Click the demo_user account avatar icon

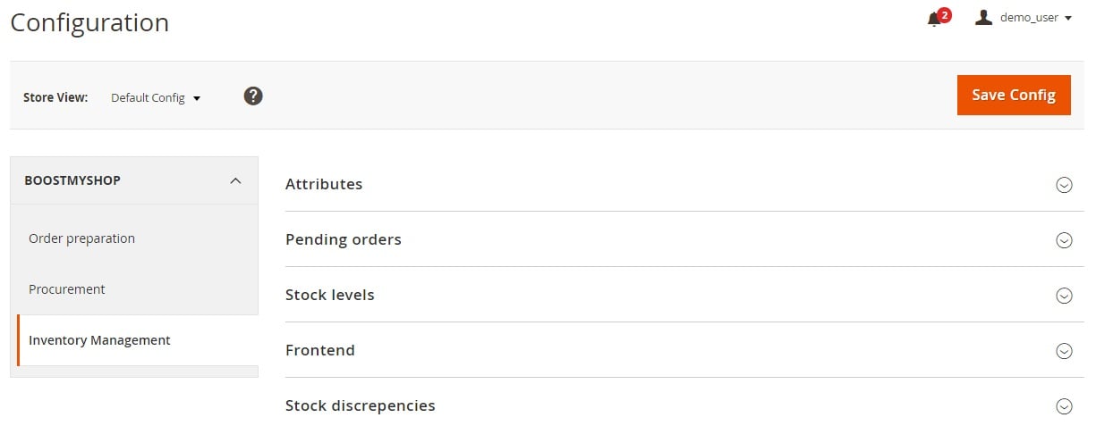983,17
